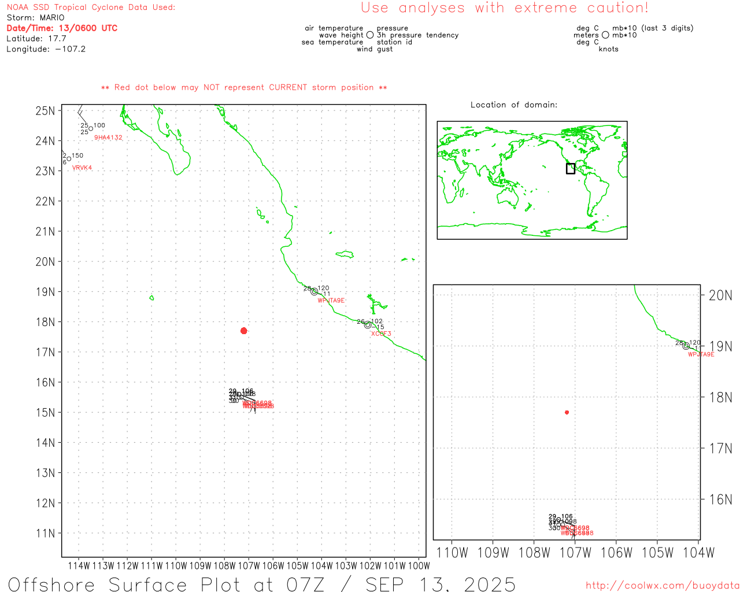Click the 110W label on zoomed map

452,553
